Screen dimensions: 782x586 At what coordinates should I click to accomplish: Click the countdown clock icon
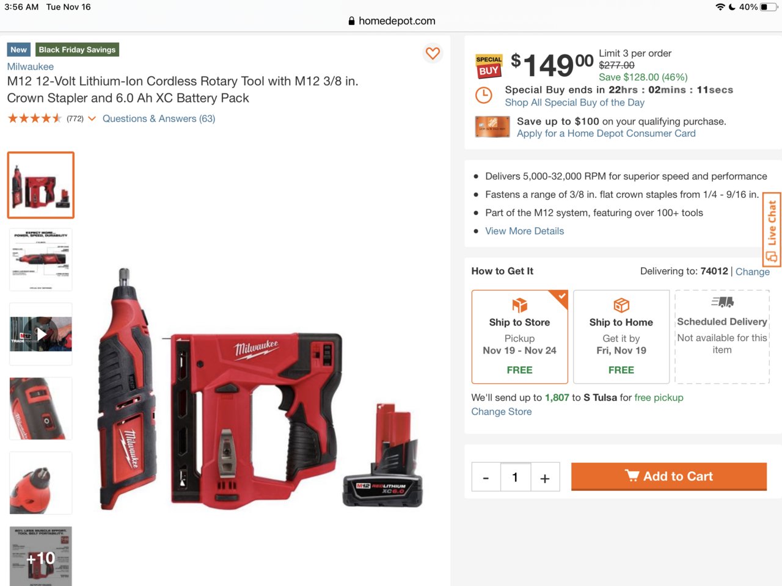coord(483,95)
